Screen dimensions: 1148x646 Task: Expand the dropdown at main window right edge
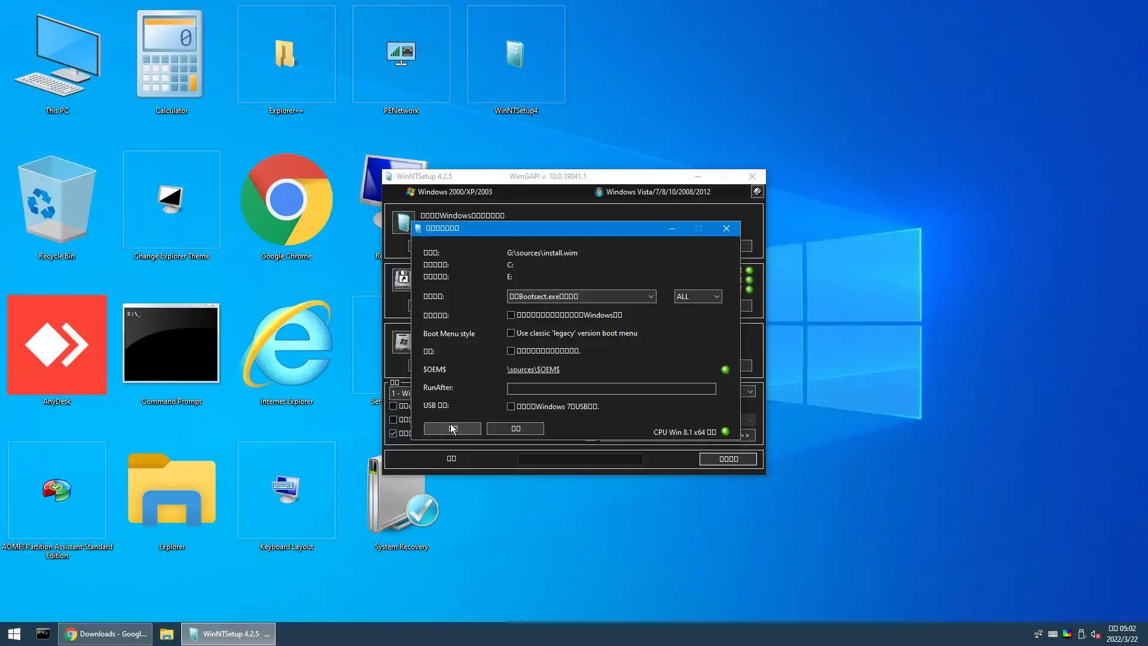pyautogui.click(x=750, y=392)
